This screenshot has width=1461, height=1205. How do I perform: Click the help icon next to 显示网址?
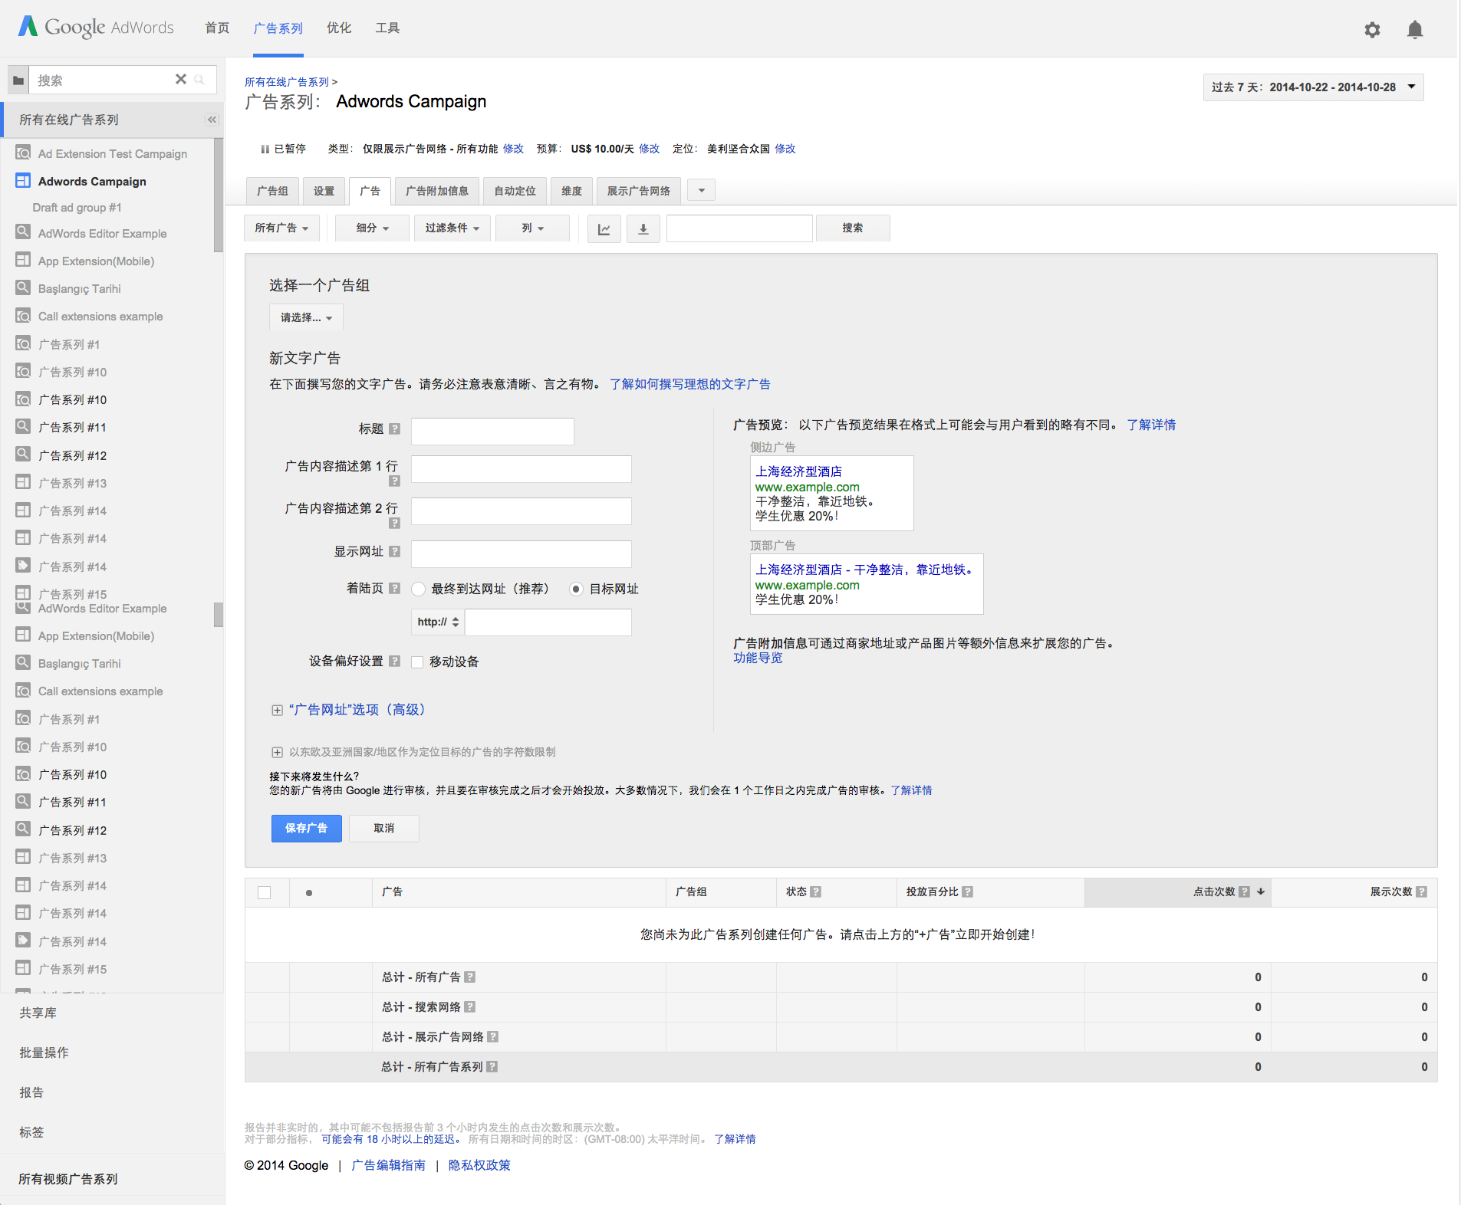[x=394, y=551]
